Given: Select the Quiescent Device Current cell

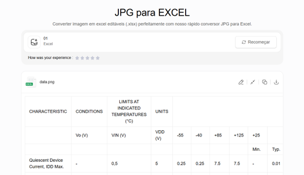Looking at the screenshot, I should click(48, 164).
